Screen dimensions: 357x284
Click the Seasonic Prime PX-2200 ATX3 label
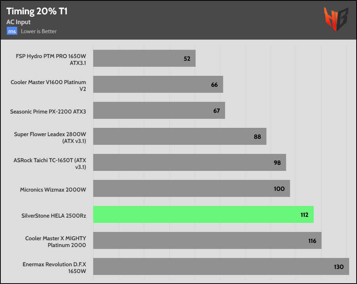pos(51,111)
